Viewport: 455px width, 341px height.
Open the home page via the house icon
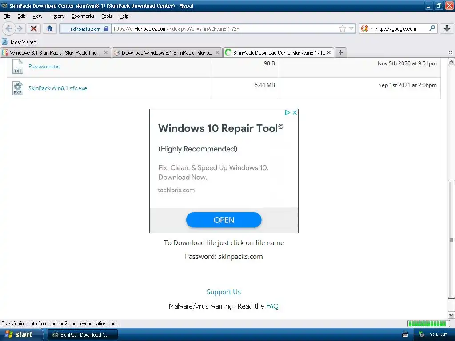coord(50,28)
